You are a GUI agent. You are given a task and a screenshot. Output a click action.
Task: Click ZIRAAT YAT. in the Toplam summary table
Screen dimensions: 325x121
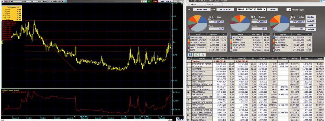(x=283, y=48)
